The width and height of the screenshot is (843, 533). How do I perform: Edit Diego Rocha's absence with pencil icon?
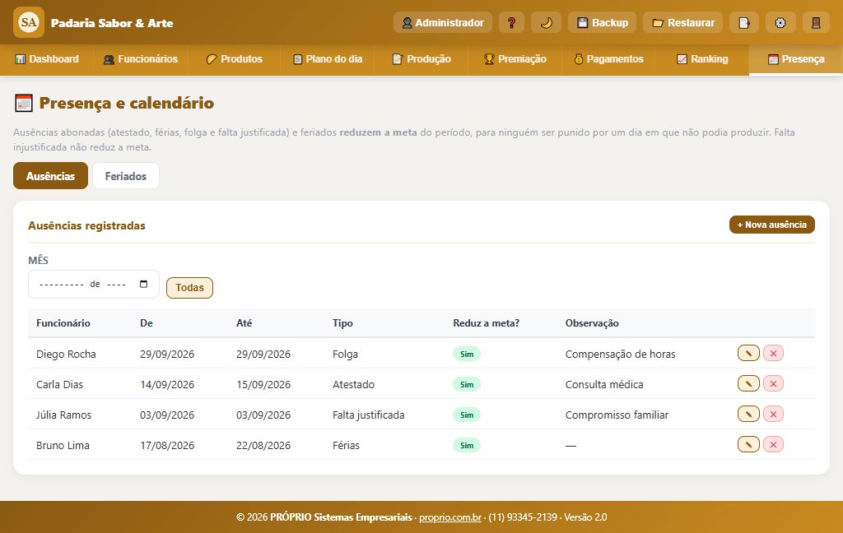click(748, 353)
